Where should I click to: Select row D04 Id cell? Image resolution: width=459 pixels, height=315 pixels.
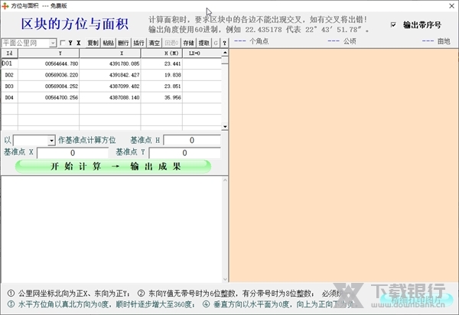click(9, 97)
